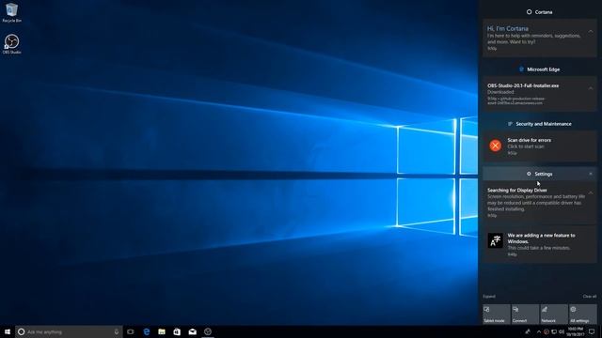This screenshot has height=338, width=602.
Task: Launch Microsoft Edge from the taskbar
Action: (147, 331)
